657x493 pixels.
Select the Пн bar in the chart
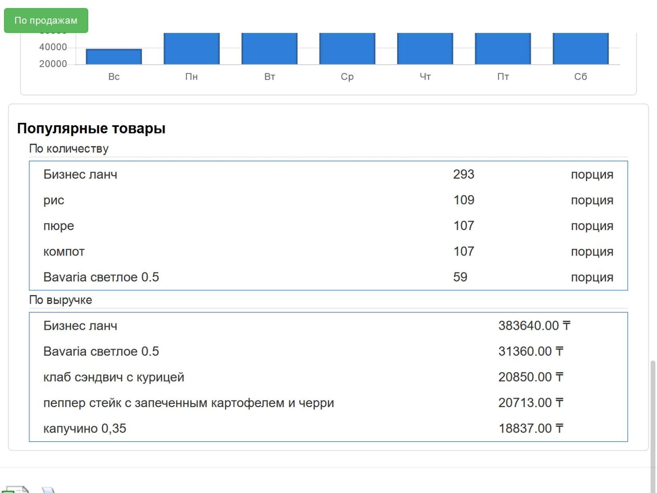pyautogui.click(x=191, y=48)
